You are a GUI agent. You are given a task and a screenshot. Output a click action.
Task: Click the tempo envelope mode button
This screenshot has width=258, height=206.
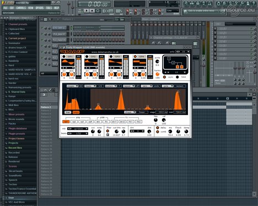click(x=76, y=112)
